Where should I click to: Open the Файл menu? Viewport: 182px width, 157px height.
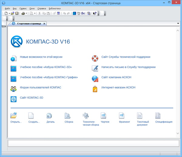pyautogui.click(x=7, y=9)
